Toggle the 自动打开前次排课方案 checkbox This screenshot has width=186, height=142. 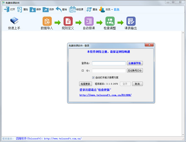pos(93,78)
